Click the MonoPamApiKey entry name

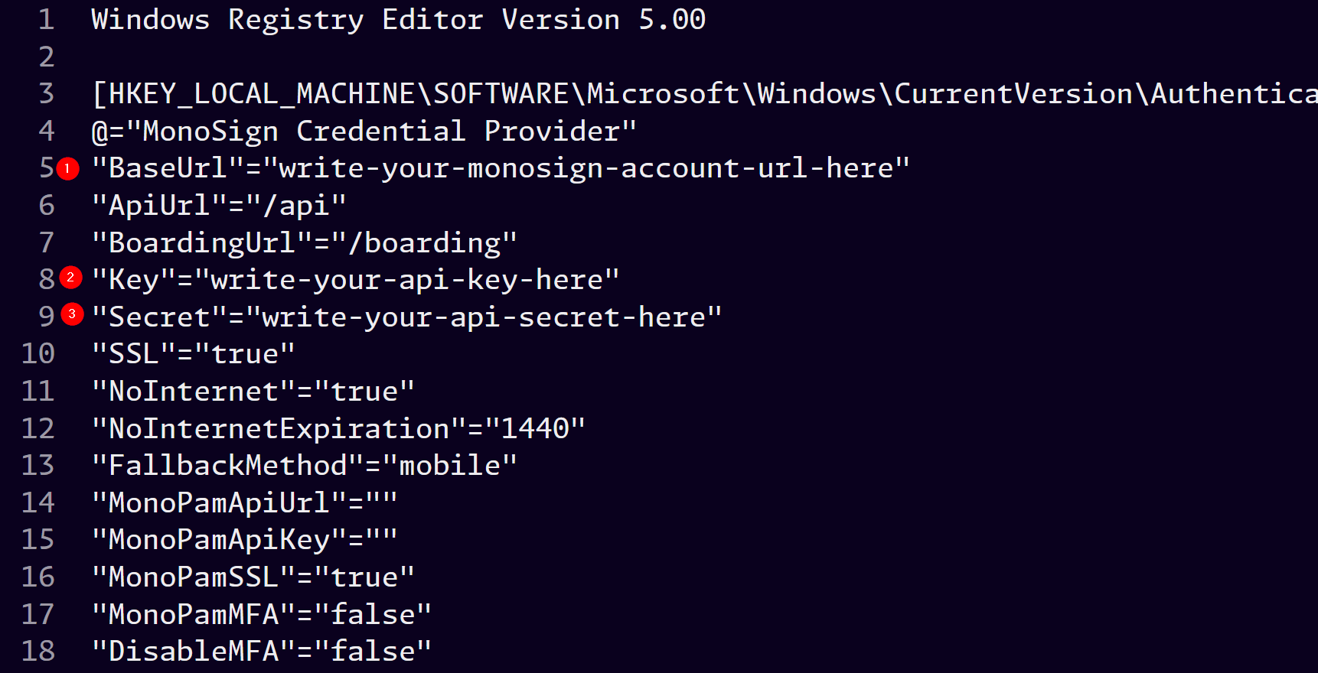pyautogui.click(x=219, y=540)
